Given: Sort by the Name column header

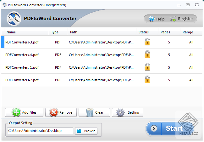Looking at the screenshot, I should coord(11,32).
